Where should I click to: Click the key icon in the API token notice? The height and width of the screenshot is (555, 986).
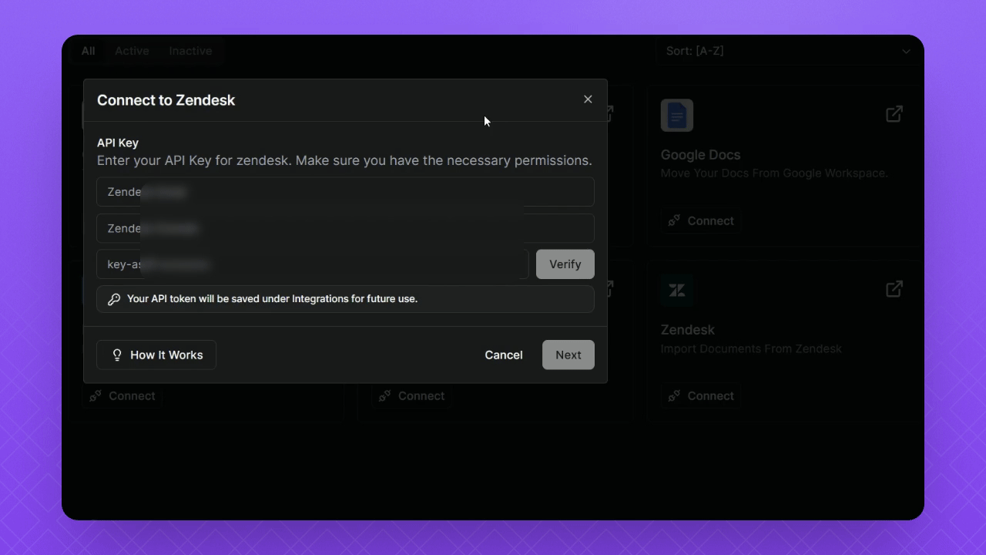(x=114, y=299)
